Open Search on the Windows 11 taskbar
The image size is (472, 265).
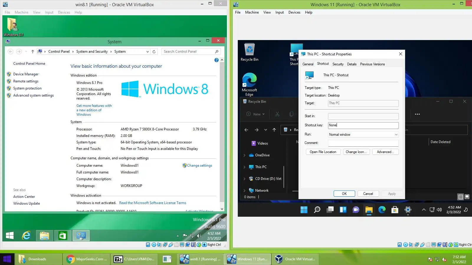click(317, 210)
